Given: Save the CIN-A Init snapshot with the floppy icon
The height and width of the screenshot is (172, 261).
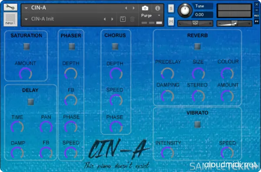Looking at the screenshot, I should 123,19.
